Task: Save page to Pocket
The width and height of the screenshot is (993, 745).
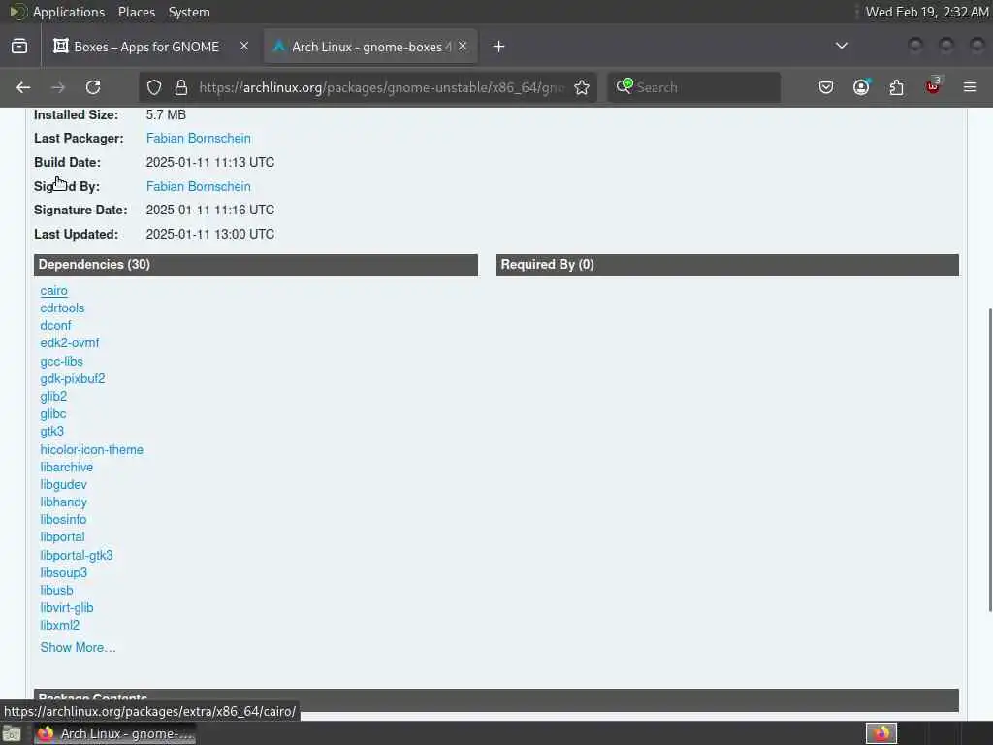Action: click(826, 87)
